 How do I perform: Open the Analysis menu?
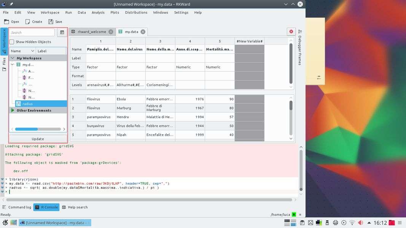click(98, 12)
